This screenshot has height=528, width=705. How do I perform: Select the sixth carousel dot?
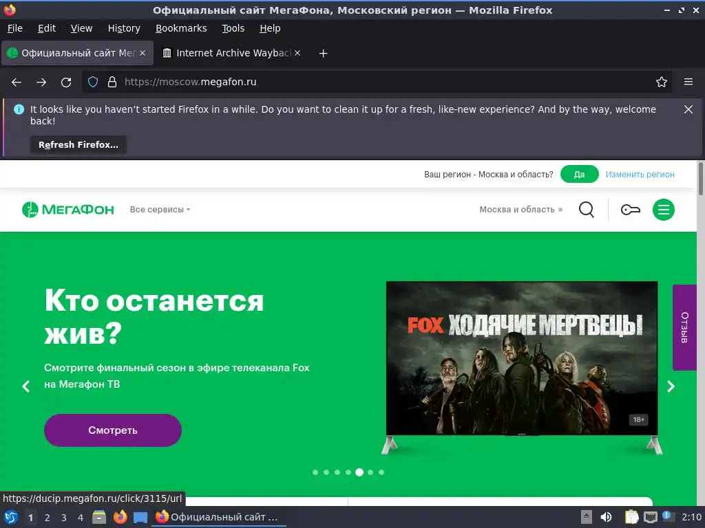(370, 472)
